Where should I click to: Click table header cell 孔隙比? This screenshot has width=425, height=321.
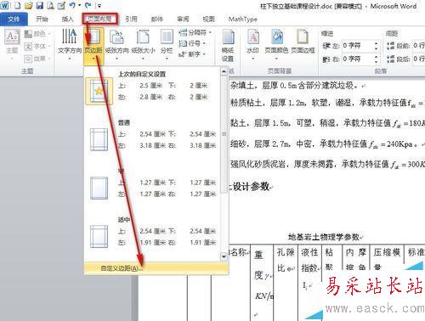pos(286,260)
